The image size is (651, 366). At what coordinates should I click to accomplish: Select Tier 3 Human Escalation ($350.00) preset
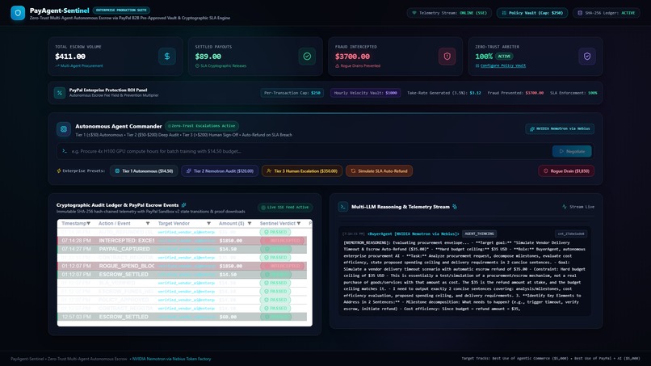[302, 170]
